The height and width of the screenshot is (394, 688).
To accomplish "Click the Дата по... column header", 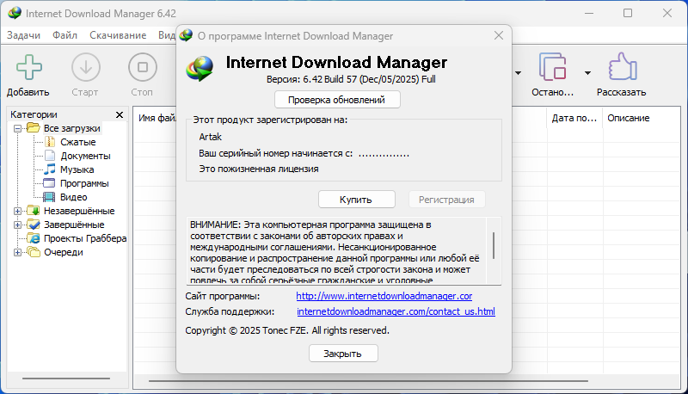I will 574,118.
